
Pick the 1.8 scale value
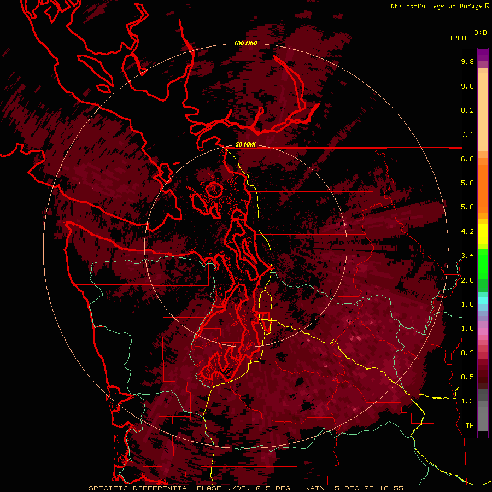(467, 304)
